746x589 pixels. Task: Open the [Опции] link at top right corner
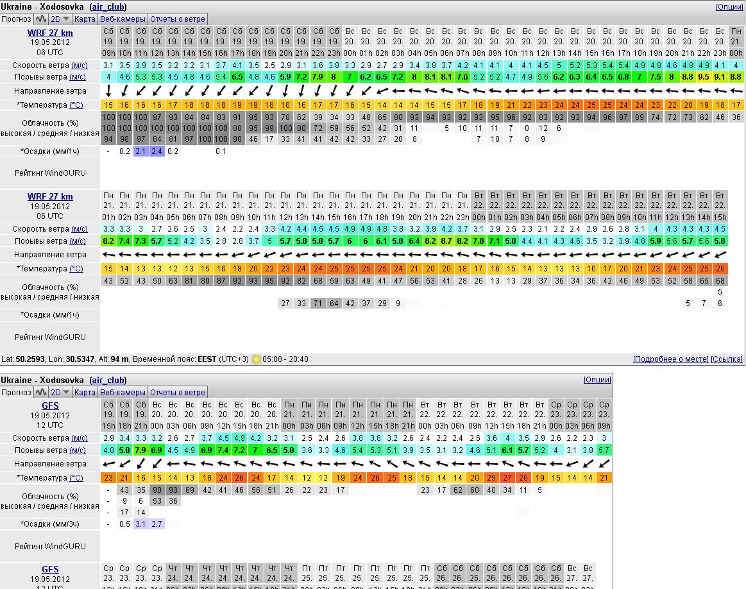(729, 6)
